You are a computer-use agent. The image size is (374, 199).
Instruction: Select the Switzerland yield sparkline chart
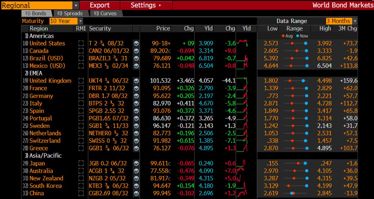coord(242,141)
